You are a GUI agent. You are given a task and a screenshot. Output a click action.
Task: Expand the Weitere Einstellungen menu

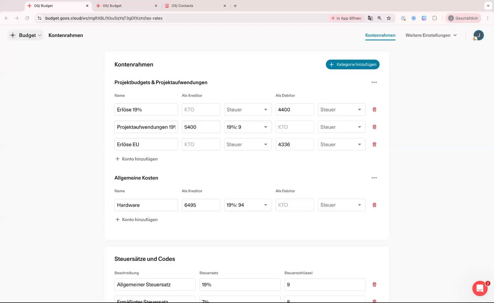[x=431, y=35]
